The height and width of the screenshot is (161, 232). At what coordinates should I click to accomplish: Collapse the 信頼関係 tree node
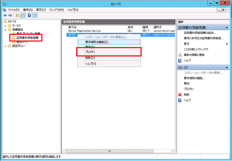pyautogui.click(x=5, y=30)
